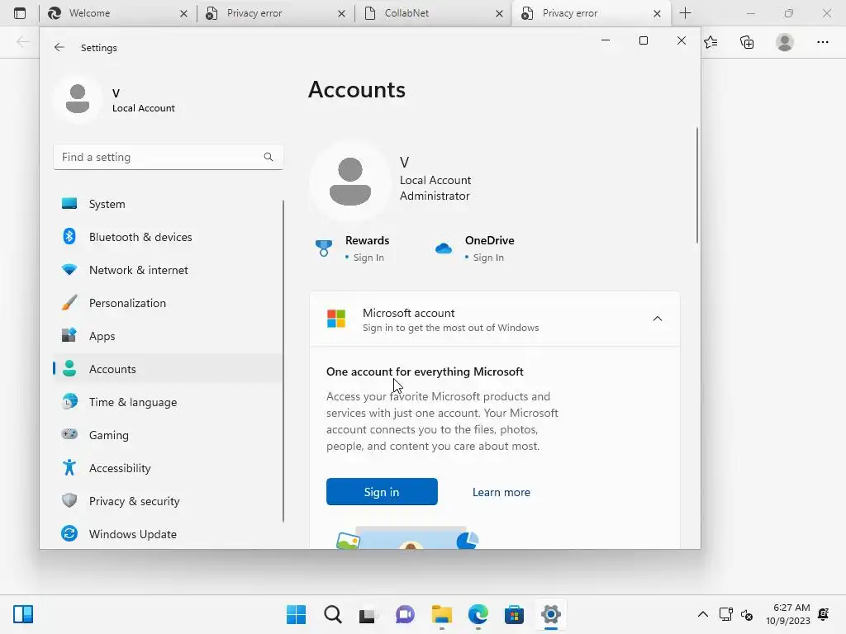The width and height of the screenshot is (846, 634).
Task: Click the search magnifier in Find a setting
Action: pos(269,157)
